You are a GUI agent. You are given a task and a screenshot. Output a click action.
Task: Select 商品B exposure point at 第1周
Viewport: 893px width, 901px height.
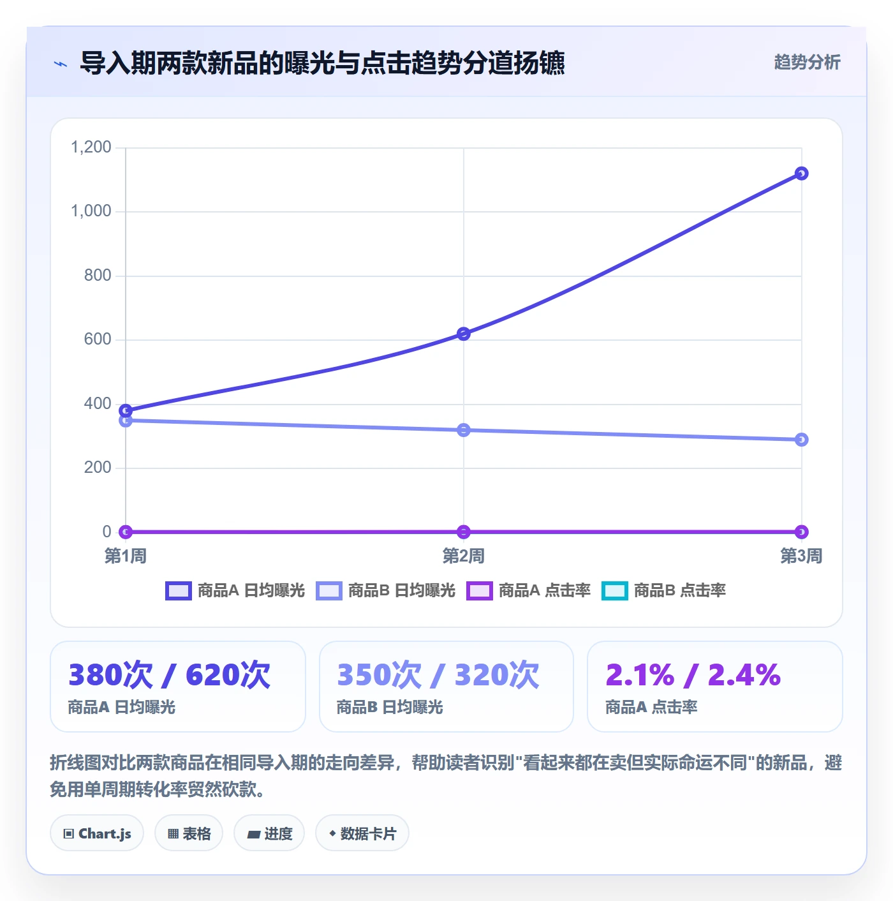click(x=126, y=421)
